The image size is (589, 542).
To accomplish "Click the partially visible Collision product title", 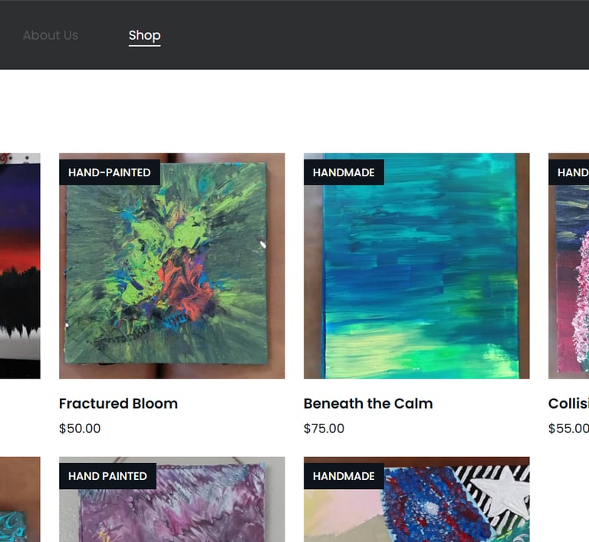I will click(x=569, y=403).
